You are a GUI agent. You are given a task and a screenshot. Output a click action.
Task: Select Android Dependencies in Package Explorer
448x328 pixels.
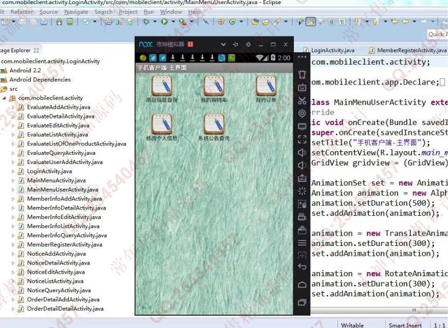(x=40, y=80)
